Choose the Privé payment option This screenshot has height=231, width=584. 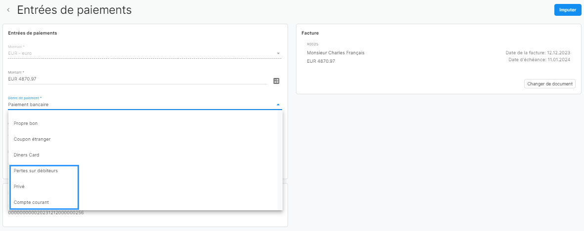(143, 187)
